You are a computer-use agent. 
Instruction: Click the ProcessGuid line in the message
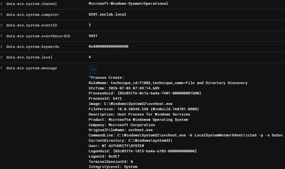[145, 93]
